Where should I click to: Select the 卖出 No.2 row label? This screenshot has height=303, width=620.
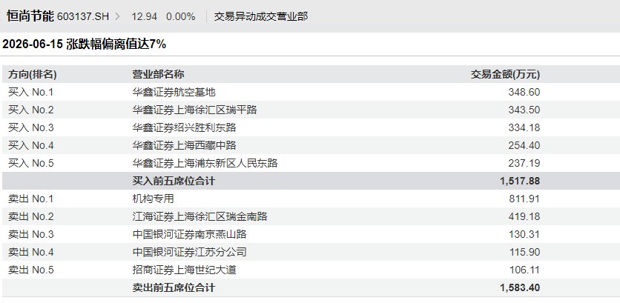click(x=31, y=216)
